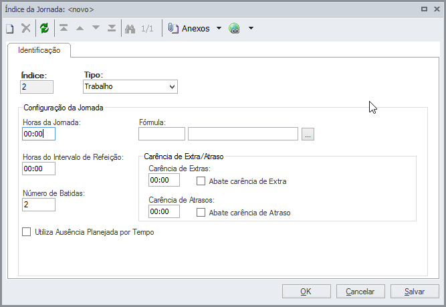Go to last record arrow icon
Image resolution: width=446 pixels, height=307 pixels.
112,28
